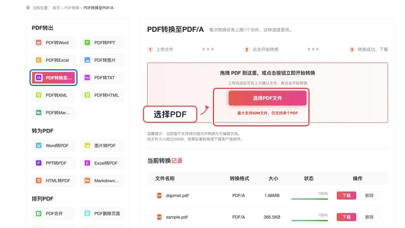Image resolution: width=405 pixels, height=228 pixels.
Task: Open PDF转HTML conversion
Action: click(102, 95)
